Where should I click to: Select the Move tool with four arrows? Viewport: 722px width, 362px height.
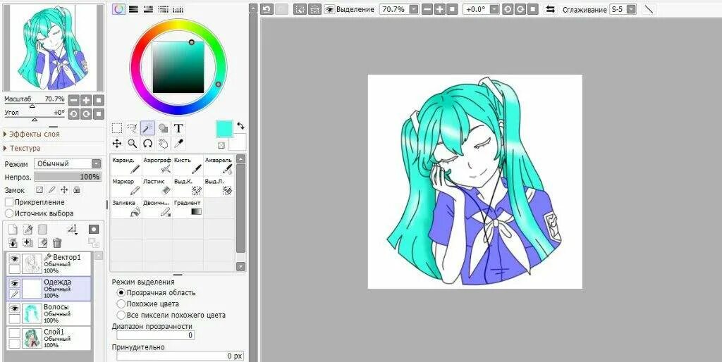(117, 144)
